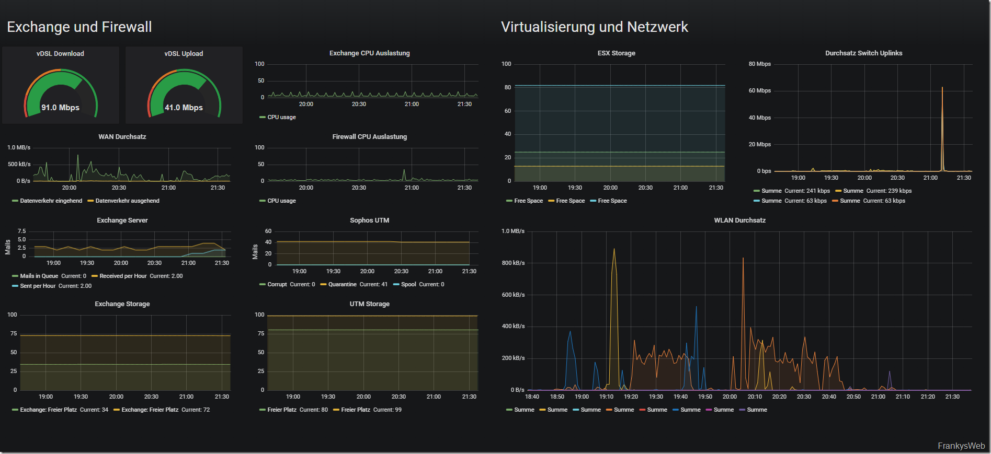Image resolution: width=991 pixels, height=454 pixels.
Task: Click the tall yellow peak in WLAN Durchsatz
Action: pyautogui.click(x=614, y=319)
